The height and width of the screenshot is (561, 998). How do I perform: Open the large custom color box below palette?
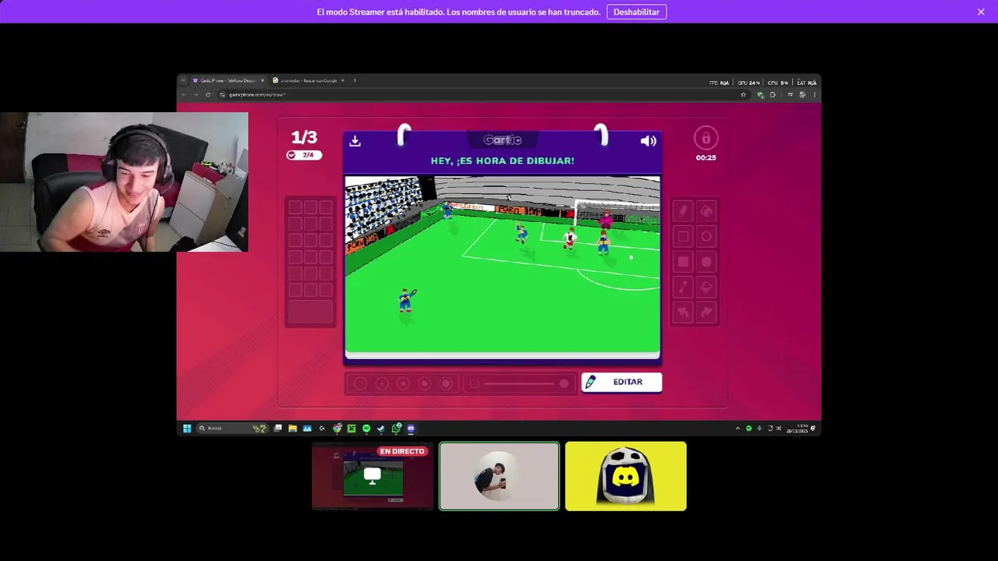310,312
